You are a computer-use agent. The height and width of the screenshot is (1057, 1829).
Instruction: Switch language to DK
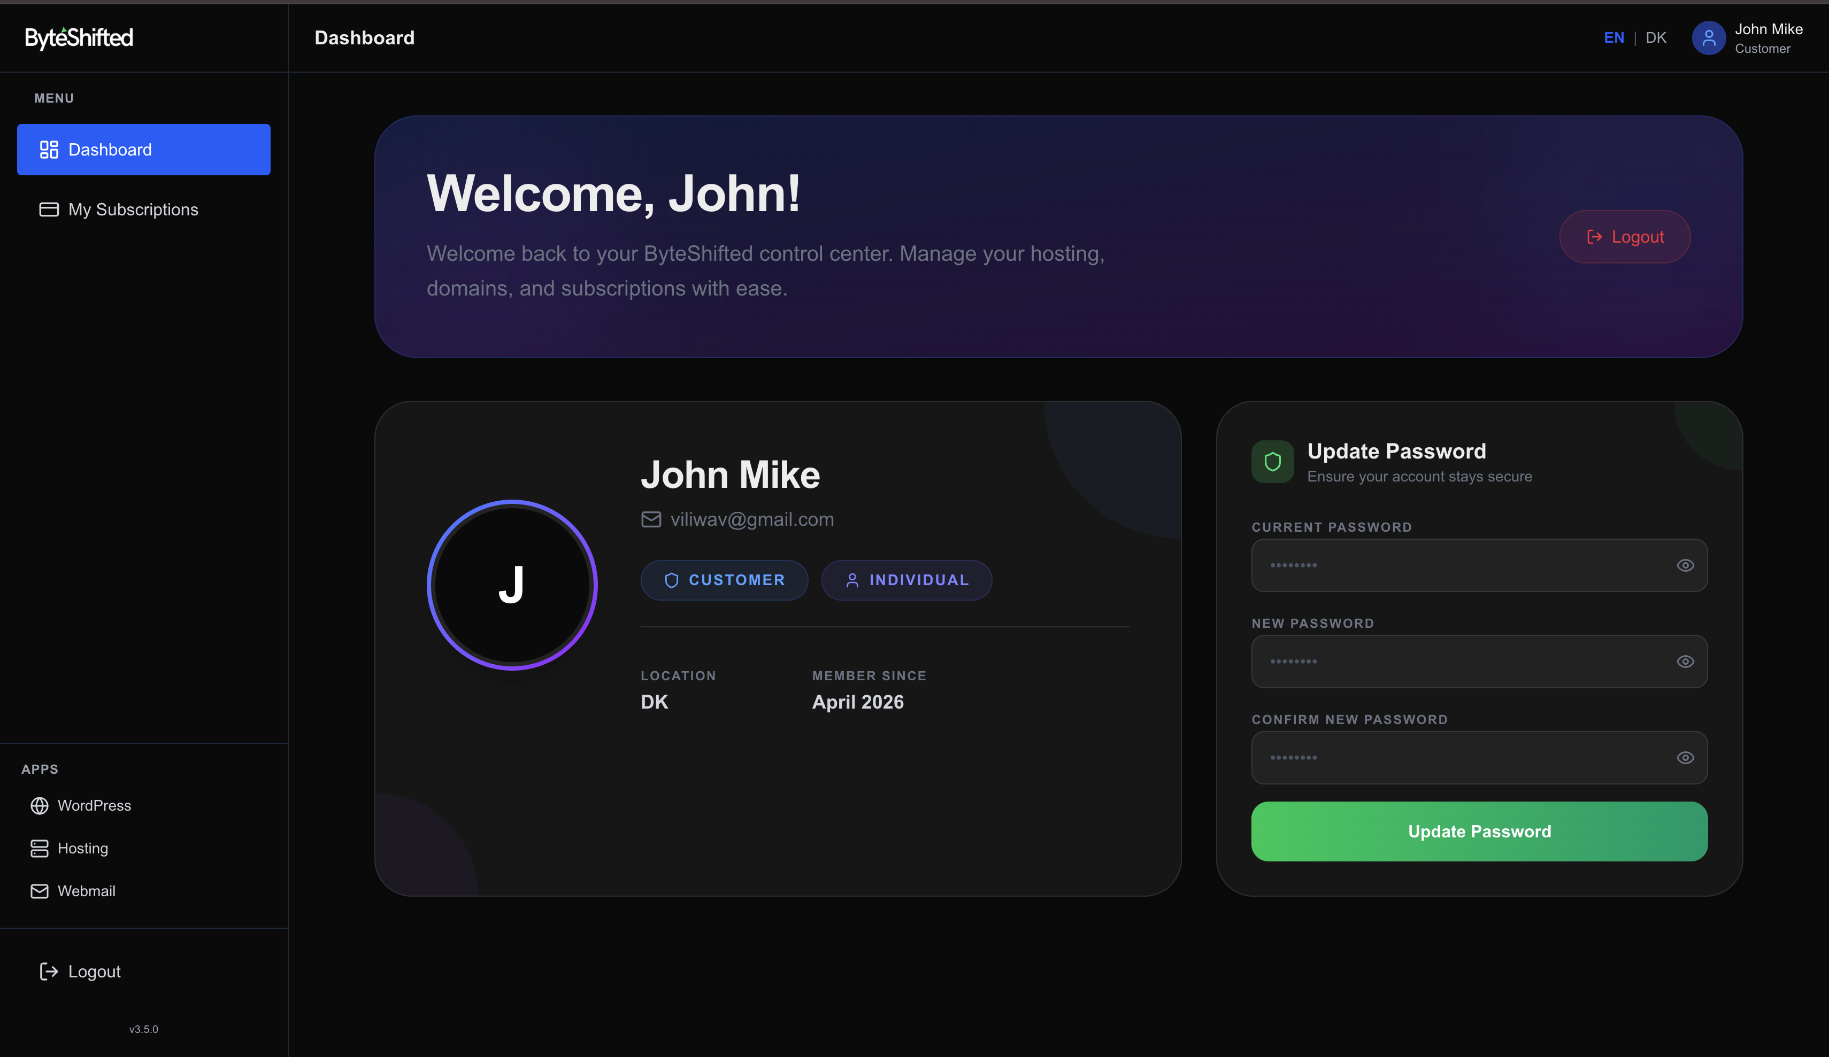pyautogui.click(x=1656, y=38)
